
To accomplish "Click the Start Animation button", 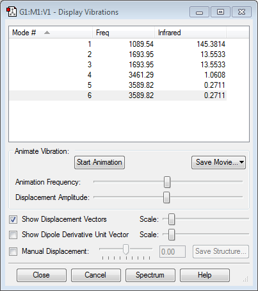I will (x=99, y=162).
